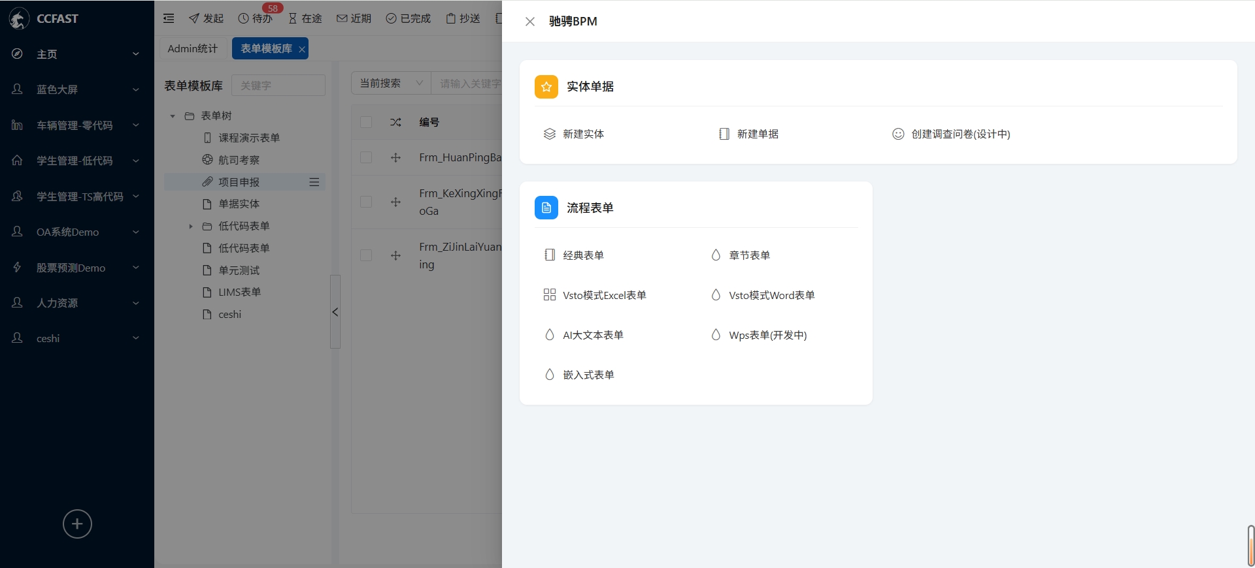Open the 在途 toolbar item
Screen dimensions: 1255x568
pos(305,18)
